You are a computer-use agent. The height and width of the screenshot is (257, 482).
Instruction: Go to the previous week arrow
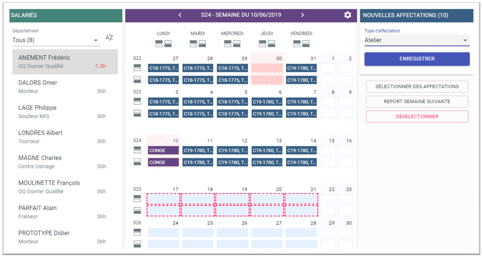180,15
